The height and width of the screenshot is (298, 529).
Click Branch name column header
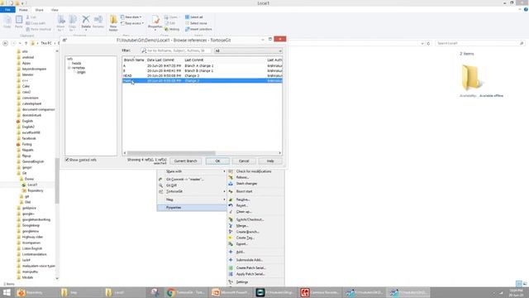coord(134,60)
